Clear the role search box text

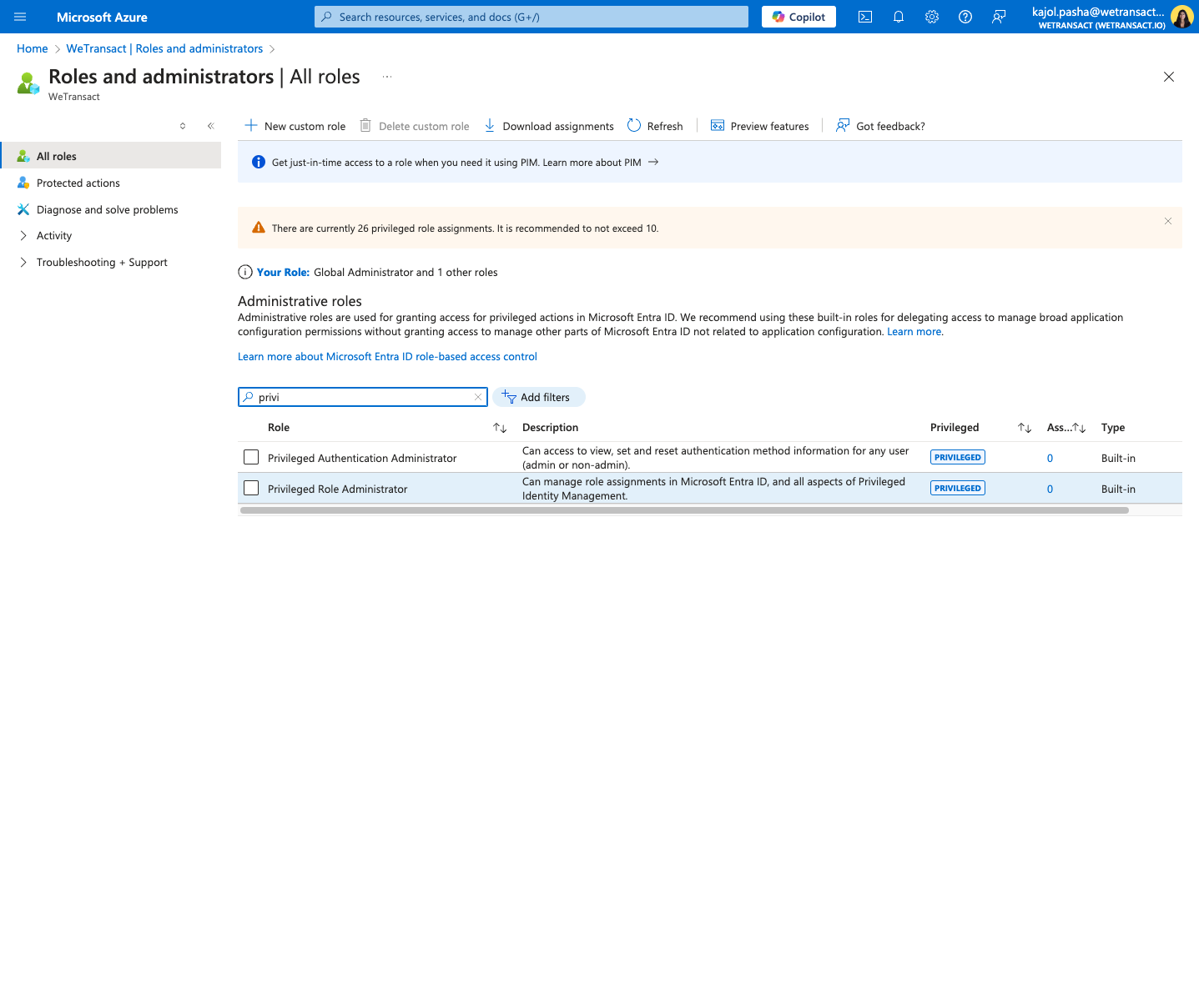[478, 397]
